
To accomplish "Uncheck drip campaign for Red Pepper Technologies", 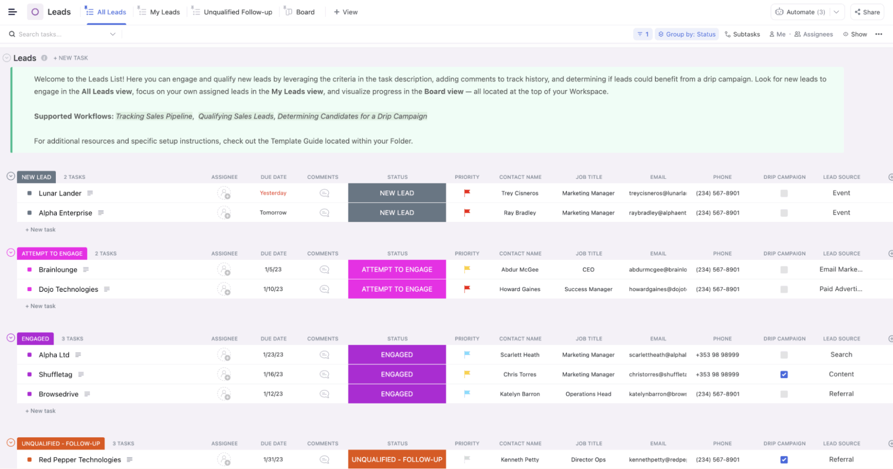I will point(784,460).
